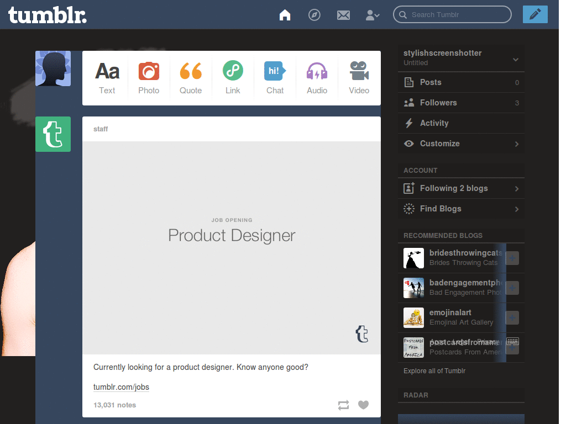Screen dimensions: 566x424
Task: Click the Followers people icon
Action: pos(408,103)
